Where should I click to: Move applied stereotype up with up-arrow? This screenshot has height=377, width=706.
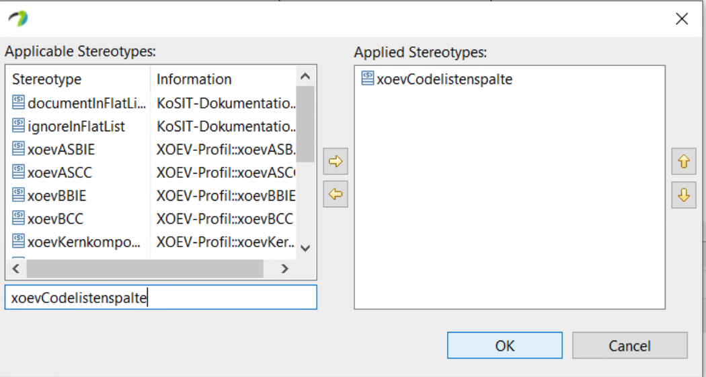pos(684,161)
